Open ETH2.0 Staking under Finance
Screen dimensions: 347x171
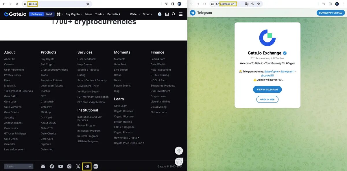(x=160, y=75)
